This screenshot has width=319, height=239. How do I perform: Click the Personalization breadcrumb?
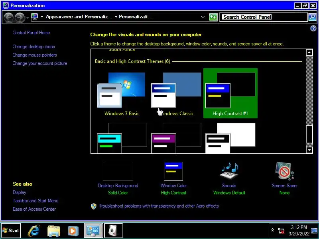[135, 17]
